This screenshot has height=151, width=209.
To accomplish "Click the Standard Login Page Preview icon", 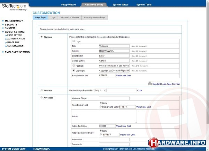I will (150, 83).
